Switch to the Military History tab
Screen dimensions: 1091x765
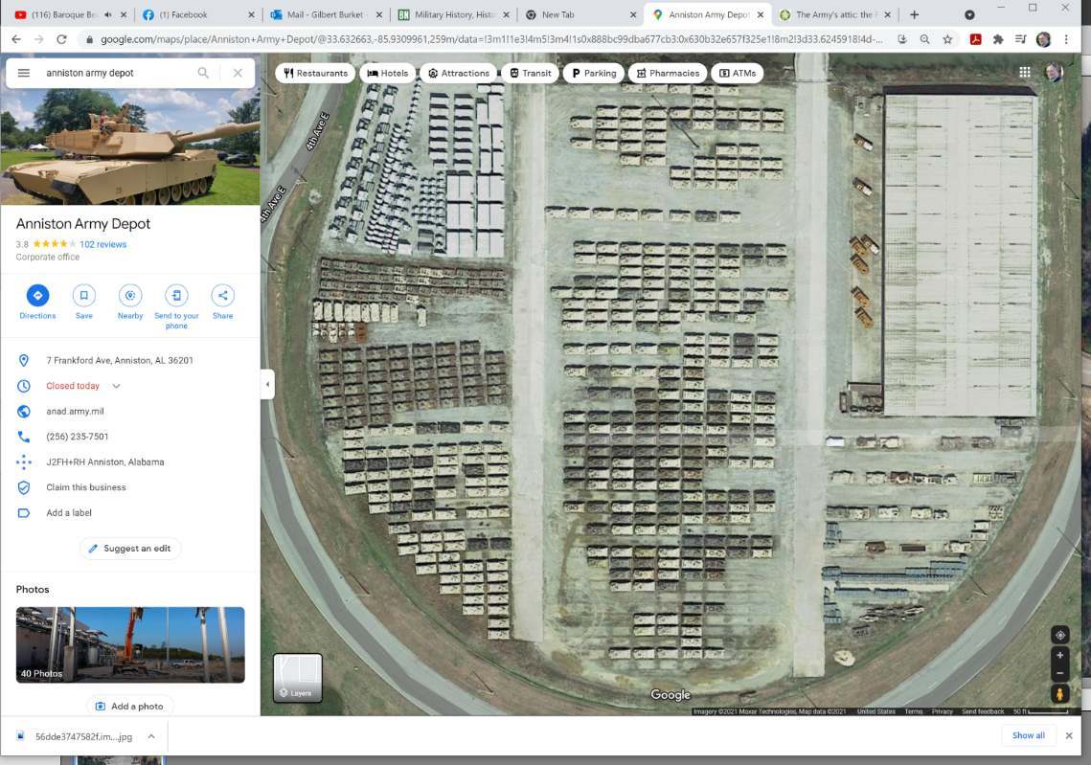click(x=454, y=14)
